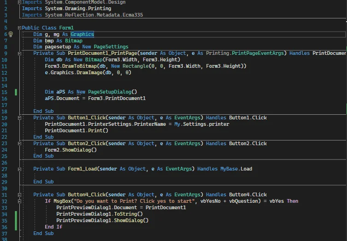
Task: Open the lightbulb quick actions on line 6
Action: click(11, 34)
